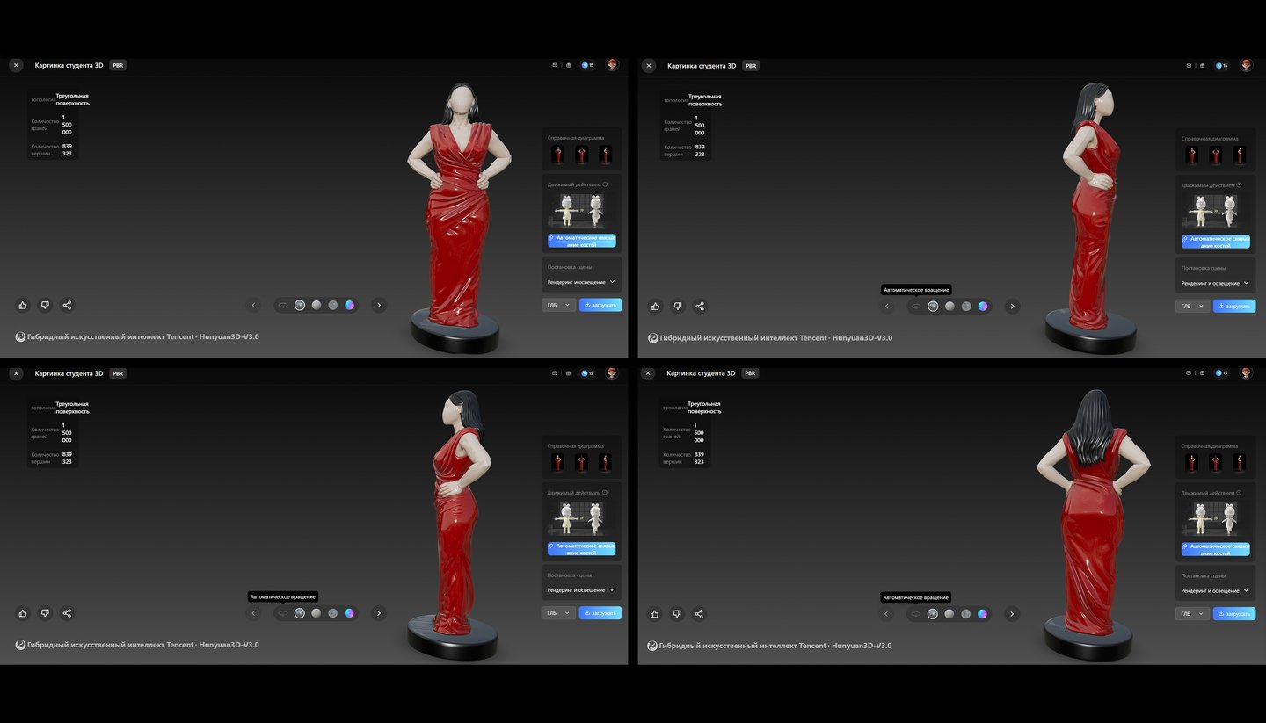Screen dimensions: 1266x723
Task: Toggle auto-rotation icon in the bottom-left panel
Action: pyautogui.click(x=283, y=613)
